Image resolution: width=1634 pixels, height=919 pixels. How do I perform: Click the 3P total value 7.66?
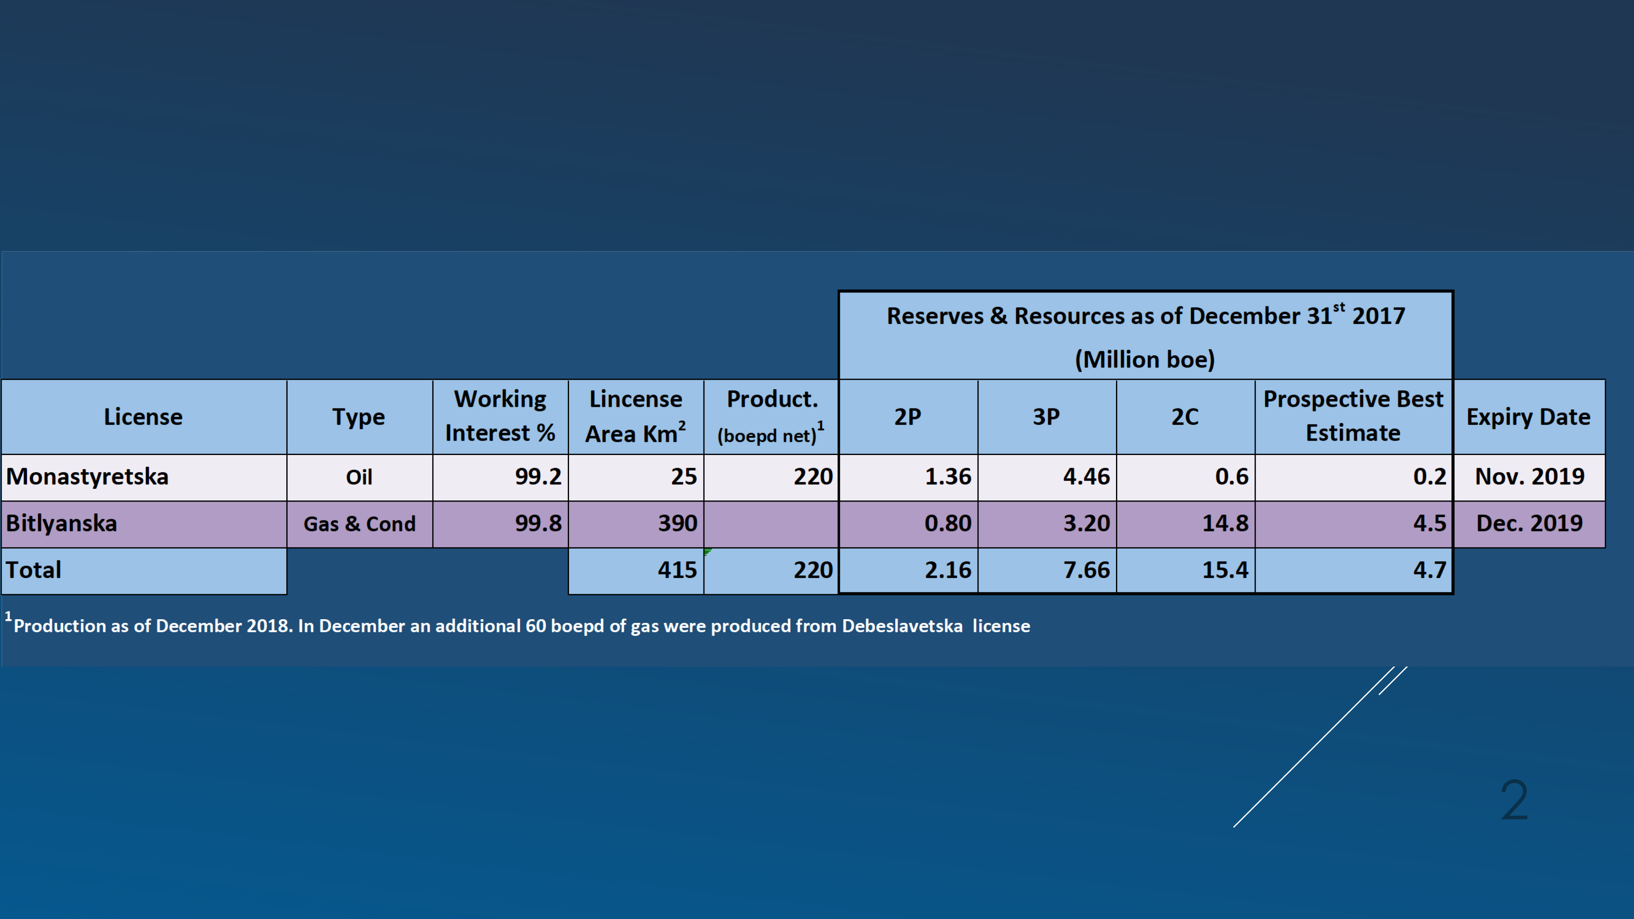tap(1086, 569)
